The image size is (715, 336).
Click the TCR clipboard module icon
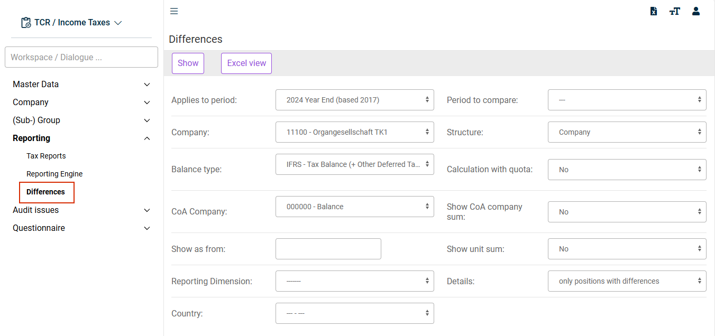26,23
